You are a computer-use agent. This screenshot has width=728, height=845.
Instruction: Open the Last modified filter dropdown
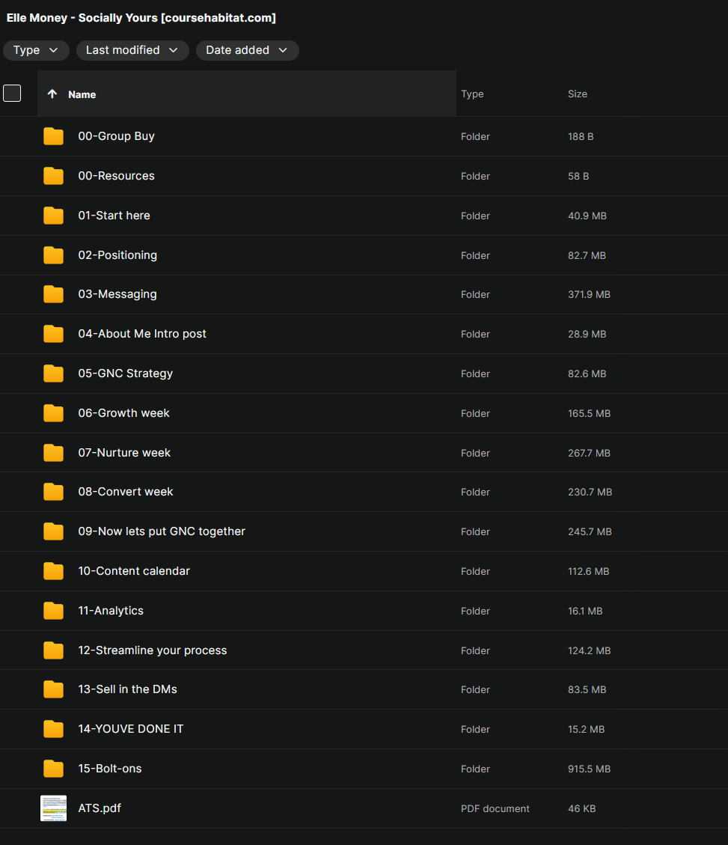pyautogui.click(x=132, y=50)
